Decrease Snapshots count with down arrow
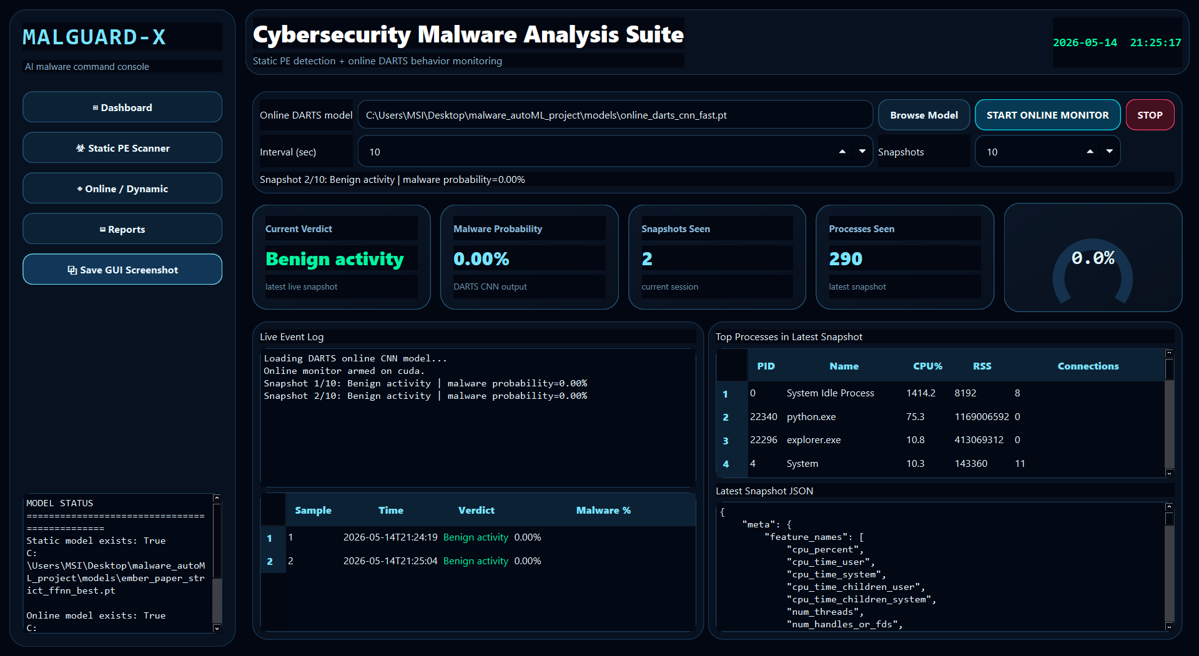Viewport: 1199px width, 656px height. [x=1110, y=152]
